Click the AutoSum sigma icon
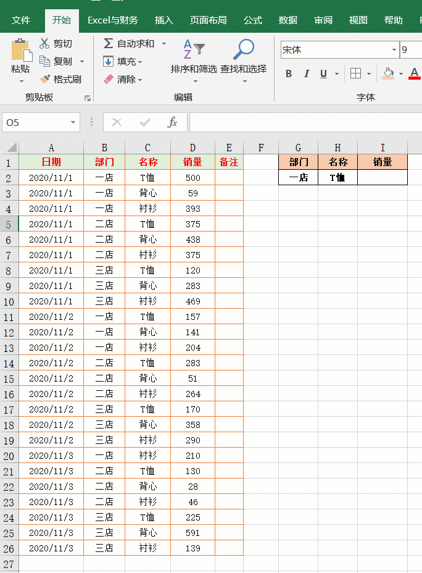This screenshot has height=573, width=422. (x=108, y=43)
